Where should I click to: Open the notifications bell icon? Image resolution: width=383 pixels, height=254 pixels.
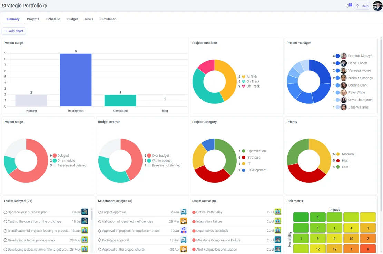[348, 6]
